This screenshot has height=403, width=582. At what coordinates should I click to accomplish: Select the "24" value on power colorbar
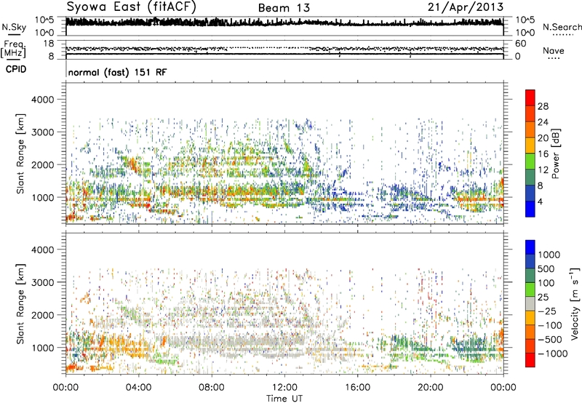coord(543,122)
